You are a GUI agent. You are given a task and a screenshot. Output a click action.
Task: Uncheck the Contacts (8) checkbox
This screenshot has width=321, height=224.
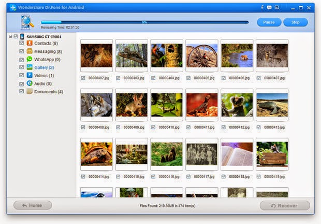click(22, 43)
